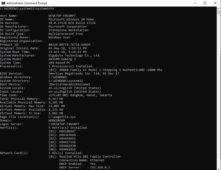Click virtual memory in use '6,882 MB'
Image resolution: width=221 pixels, height=170 pixels.
coord(56,113)
